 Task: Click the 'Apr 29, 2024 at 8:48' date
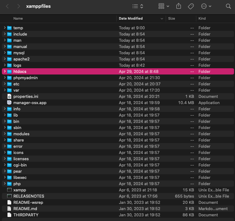coord(139,71)
